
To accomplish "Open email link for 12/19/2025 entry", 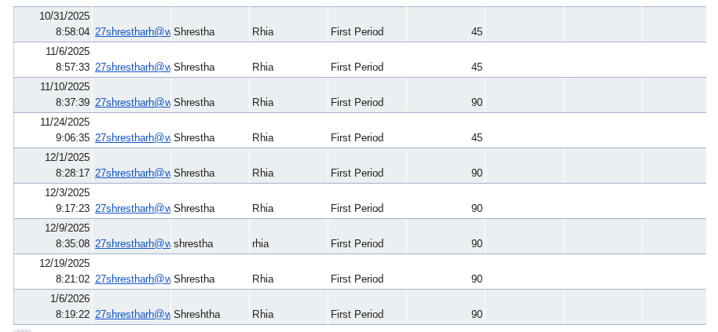I will 132,279.
